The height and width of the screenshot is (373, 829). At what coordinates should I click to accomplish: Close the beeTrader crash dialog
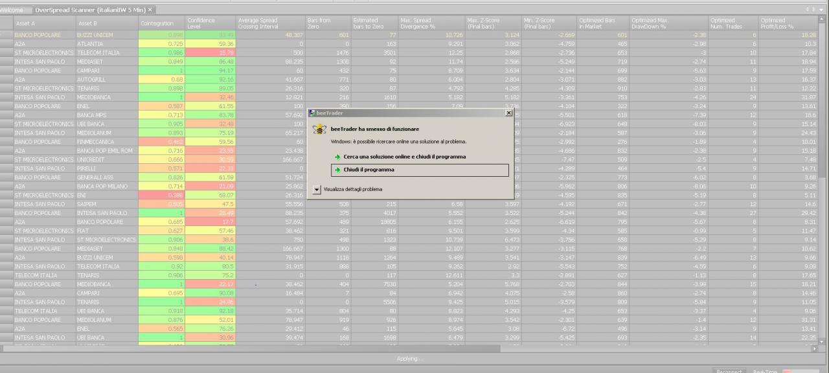pyautogui.click(x=508, y=113)
